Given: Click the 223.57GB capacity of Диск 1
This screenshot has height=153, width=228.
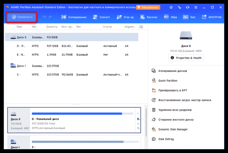Looking at the screenshot, I should [x=53, y=66].
